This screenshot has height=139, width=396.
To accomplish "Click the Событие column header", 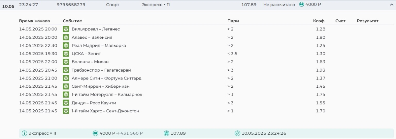I will [72, 21].
